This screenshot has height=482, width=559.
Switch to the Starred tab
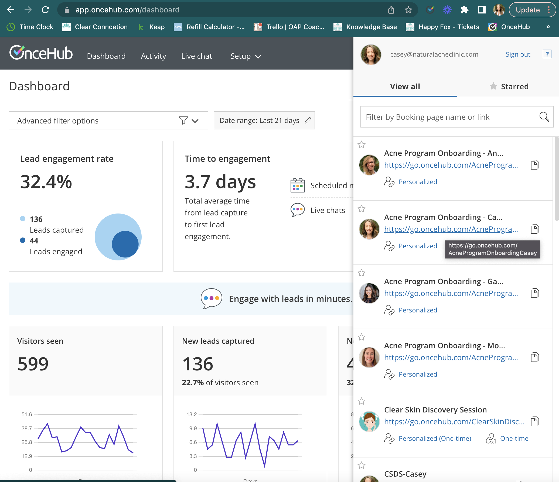tap(509, 87)
